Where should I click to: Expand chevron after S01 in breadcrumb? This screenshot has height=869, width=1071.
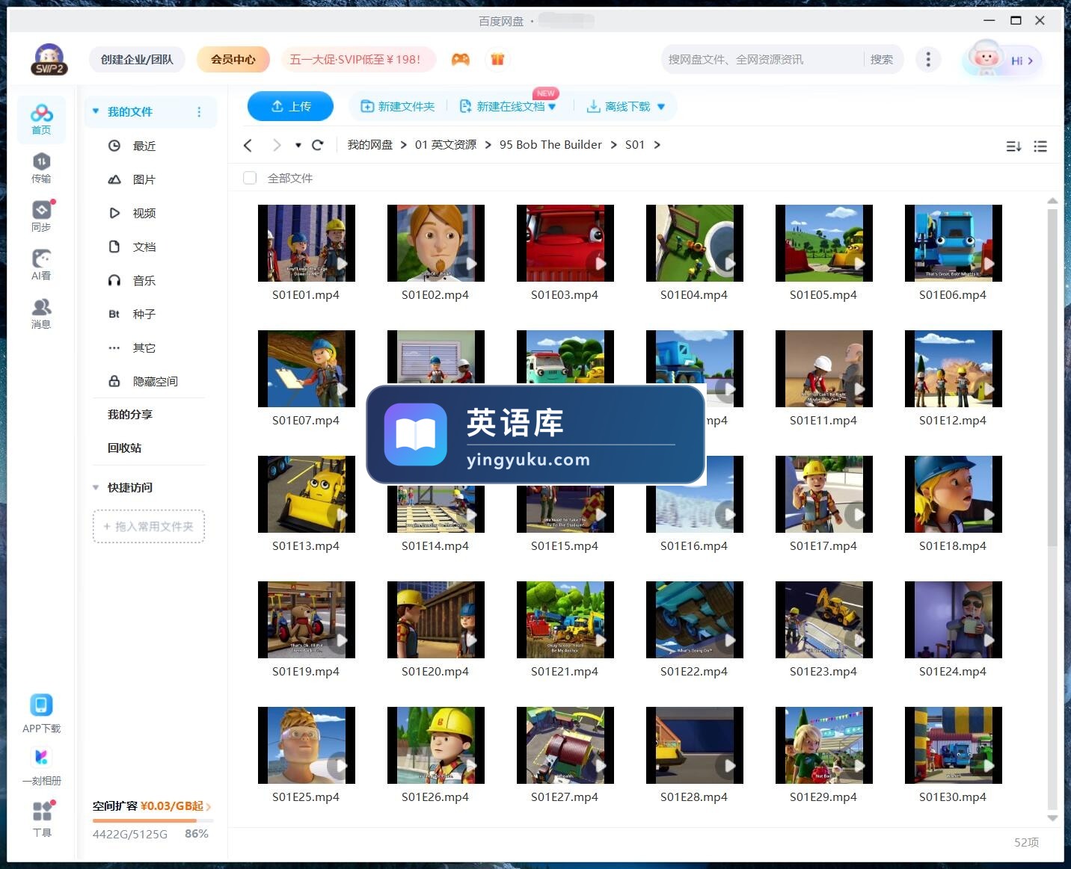point(657,145)
